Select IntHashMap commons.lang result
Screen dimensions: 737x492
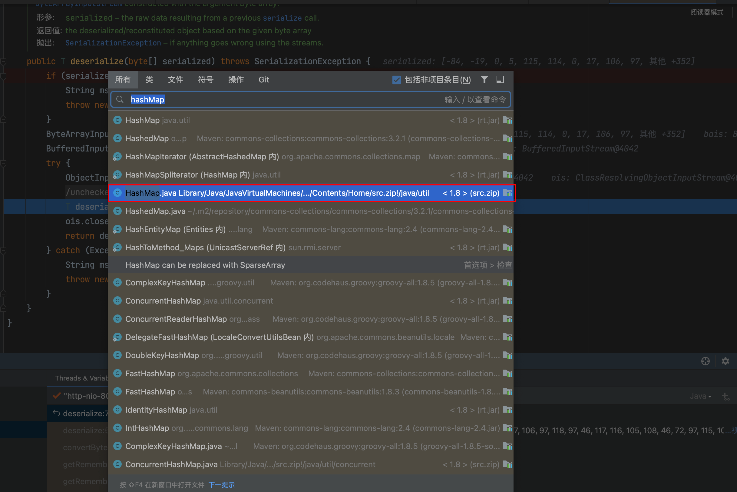pos(310,428)
